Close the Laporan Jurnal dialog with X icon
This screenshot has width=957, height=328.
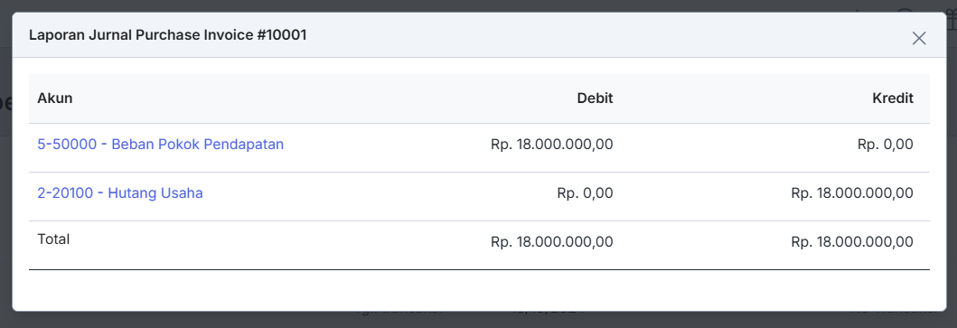918,39
